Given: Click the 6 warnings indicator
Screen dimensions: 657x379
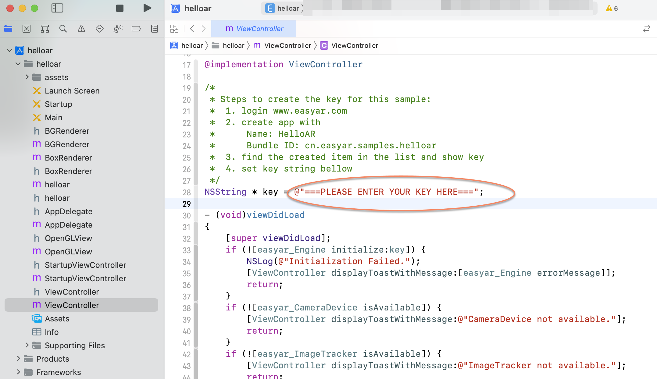Looking at the screenshot, I should (612, 8).
